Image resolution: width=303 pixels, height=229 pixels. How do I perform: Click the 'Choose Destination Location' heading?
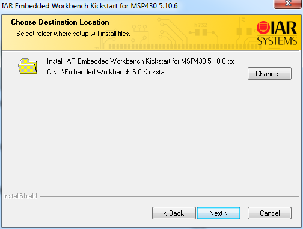click(x=60, y=22)
